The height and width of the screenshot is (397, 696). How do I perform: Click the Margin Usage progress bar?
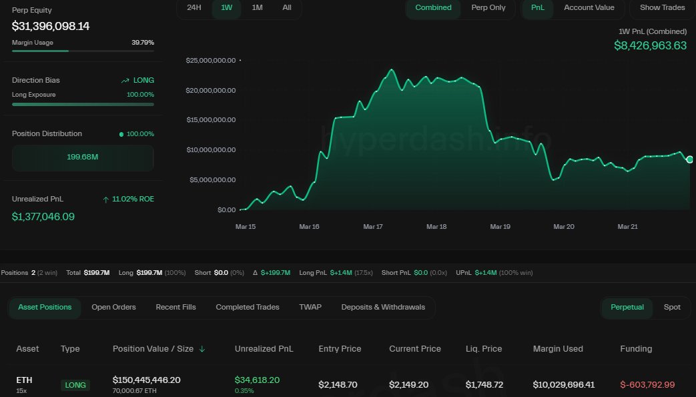[83, 51]
